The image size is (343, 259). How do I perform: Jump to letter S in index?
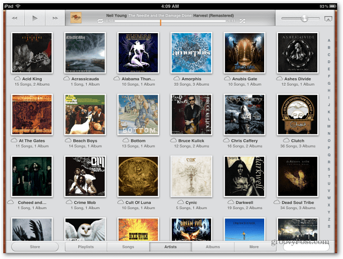tap(329, 169)
